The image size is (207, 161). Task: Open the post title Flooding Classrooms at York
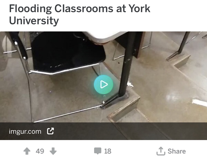[x=79, y=9]
